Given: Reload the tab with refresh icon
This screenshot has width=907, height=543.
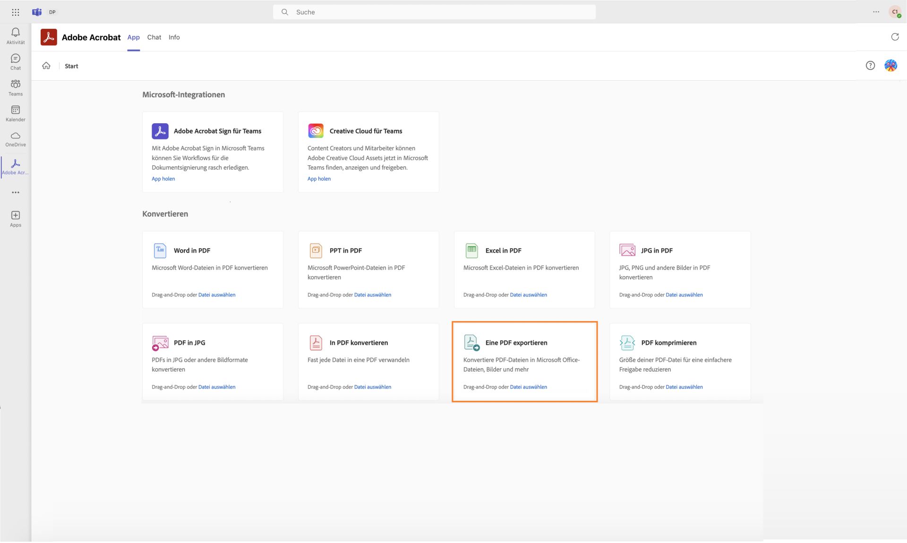Looking at the screenshot, I should [x=895, y=37].
